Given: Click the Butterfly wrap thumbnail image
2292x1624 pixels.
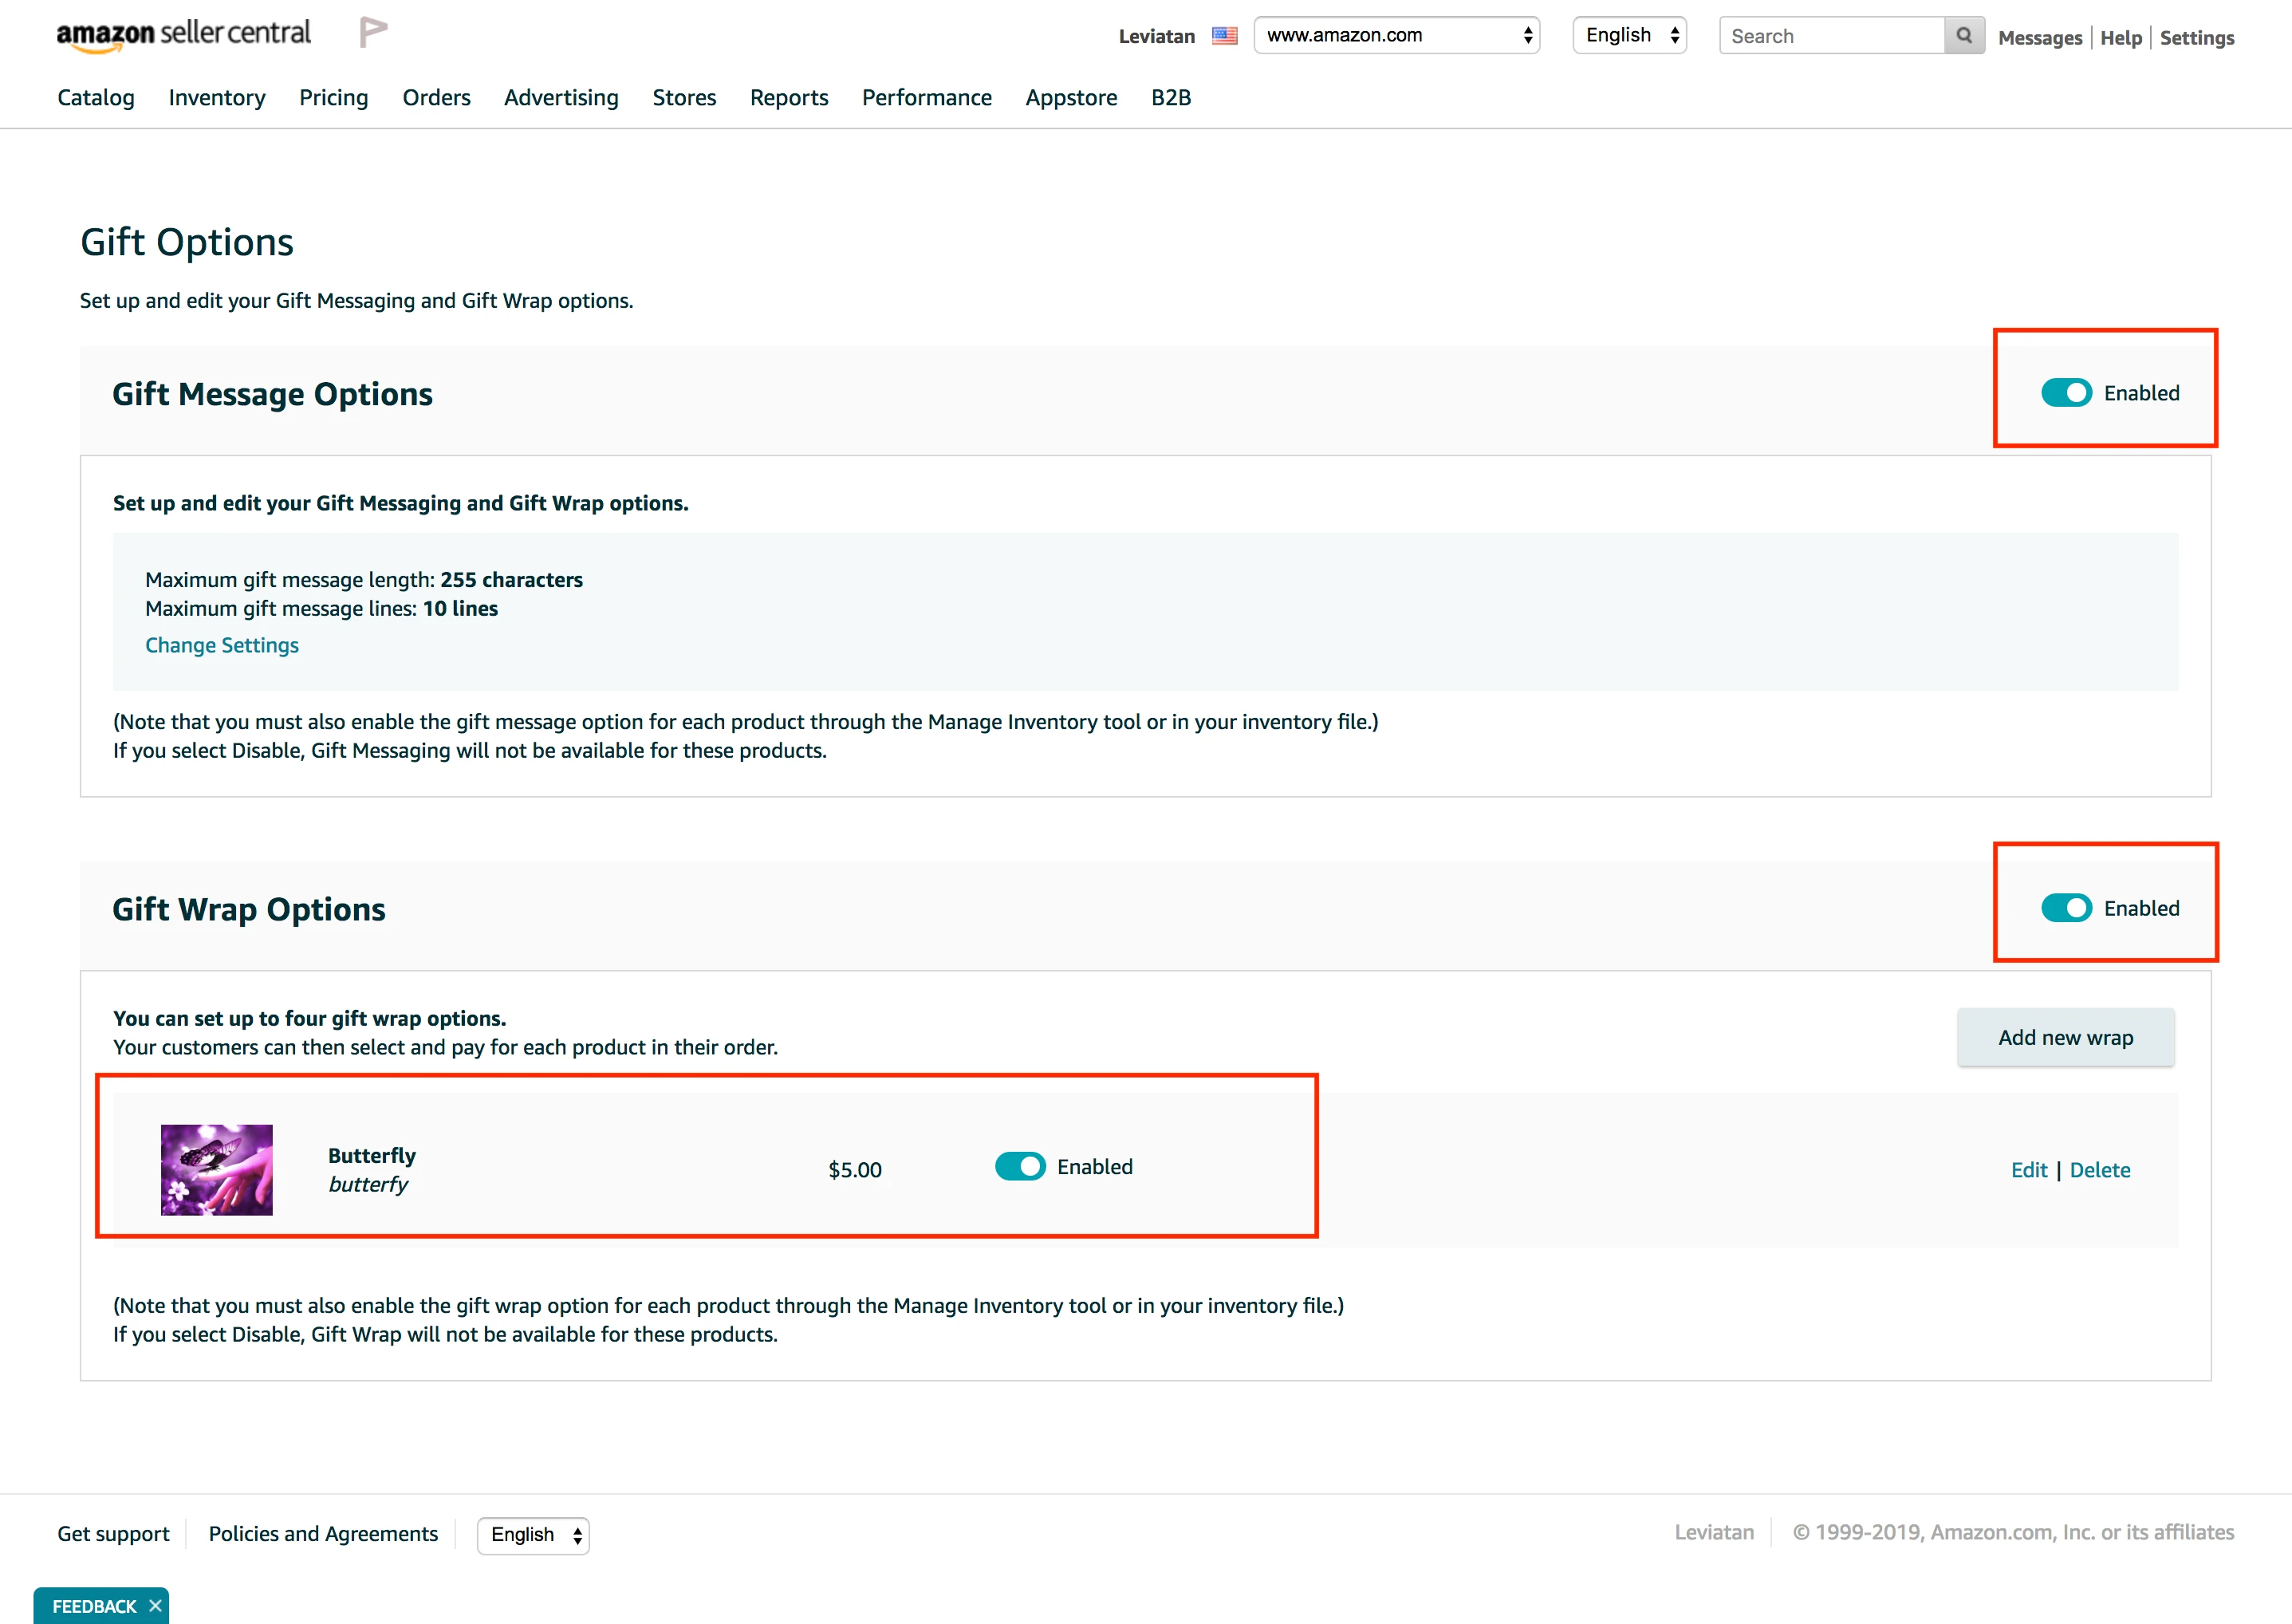Looking at the screenshot, I should [217, 1170].
